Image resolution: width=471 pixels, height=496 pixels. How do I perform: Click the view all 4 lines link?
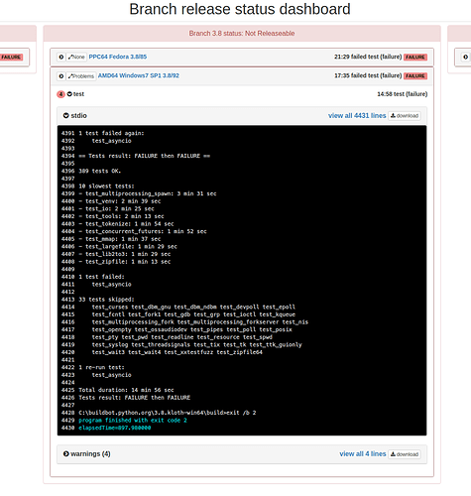(363, 453)
